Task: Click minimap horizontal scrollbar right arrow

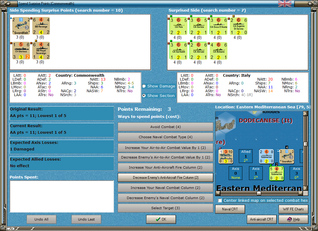Action: pyautogui.click(x=301, y=193)
